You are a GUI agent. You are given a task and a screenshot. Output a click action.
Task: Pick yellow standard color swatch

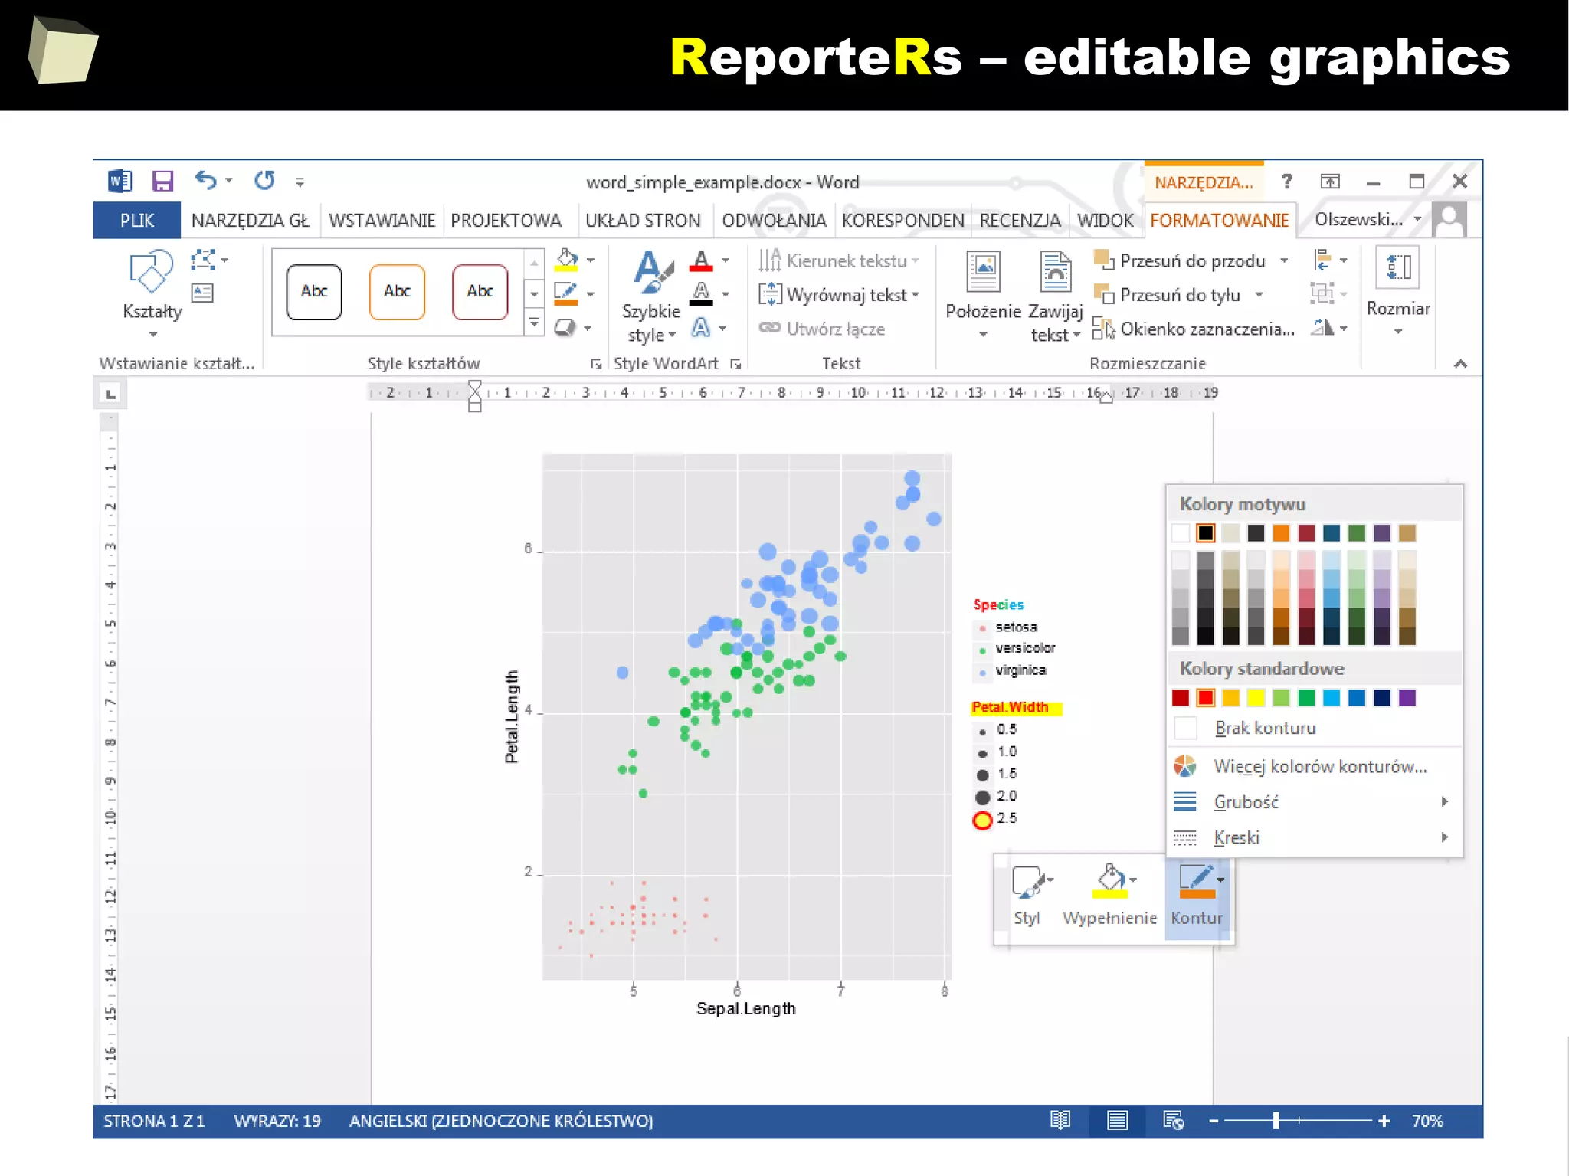click(1256, 698)
